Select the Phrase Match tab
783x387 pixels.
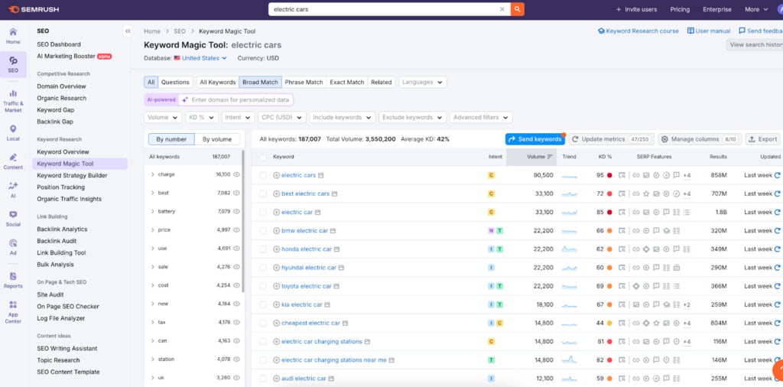point(304,82)
